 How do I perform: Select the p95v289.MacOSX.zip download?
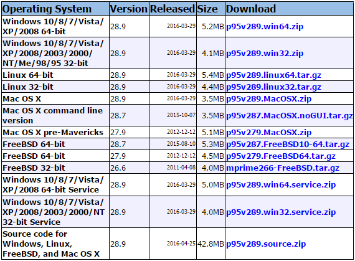point(268,99)
